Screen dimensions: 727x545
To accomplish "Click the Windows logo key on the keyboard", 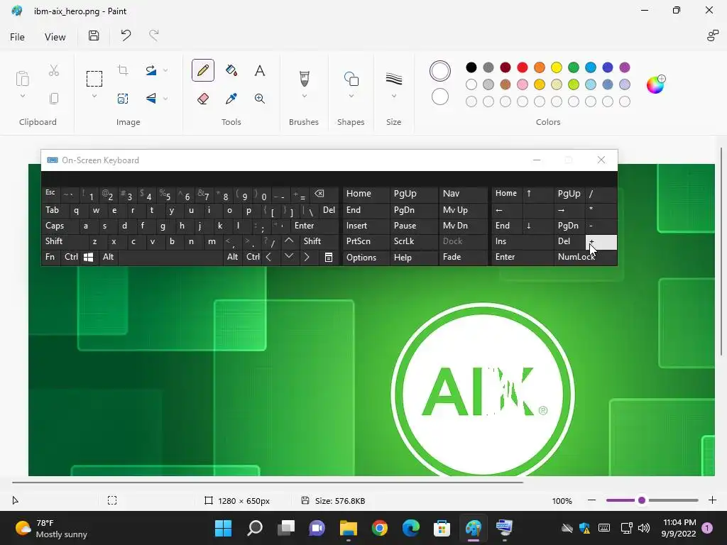I will pos(89,257).
